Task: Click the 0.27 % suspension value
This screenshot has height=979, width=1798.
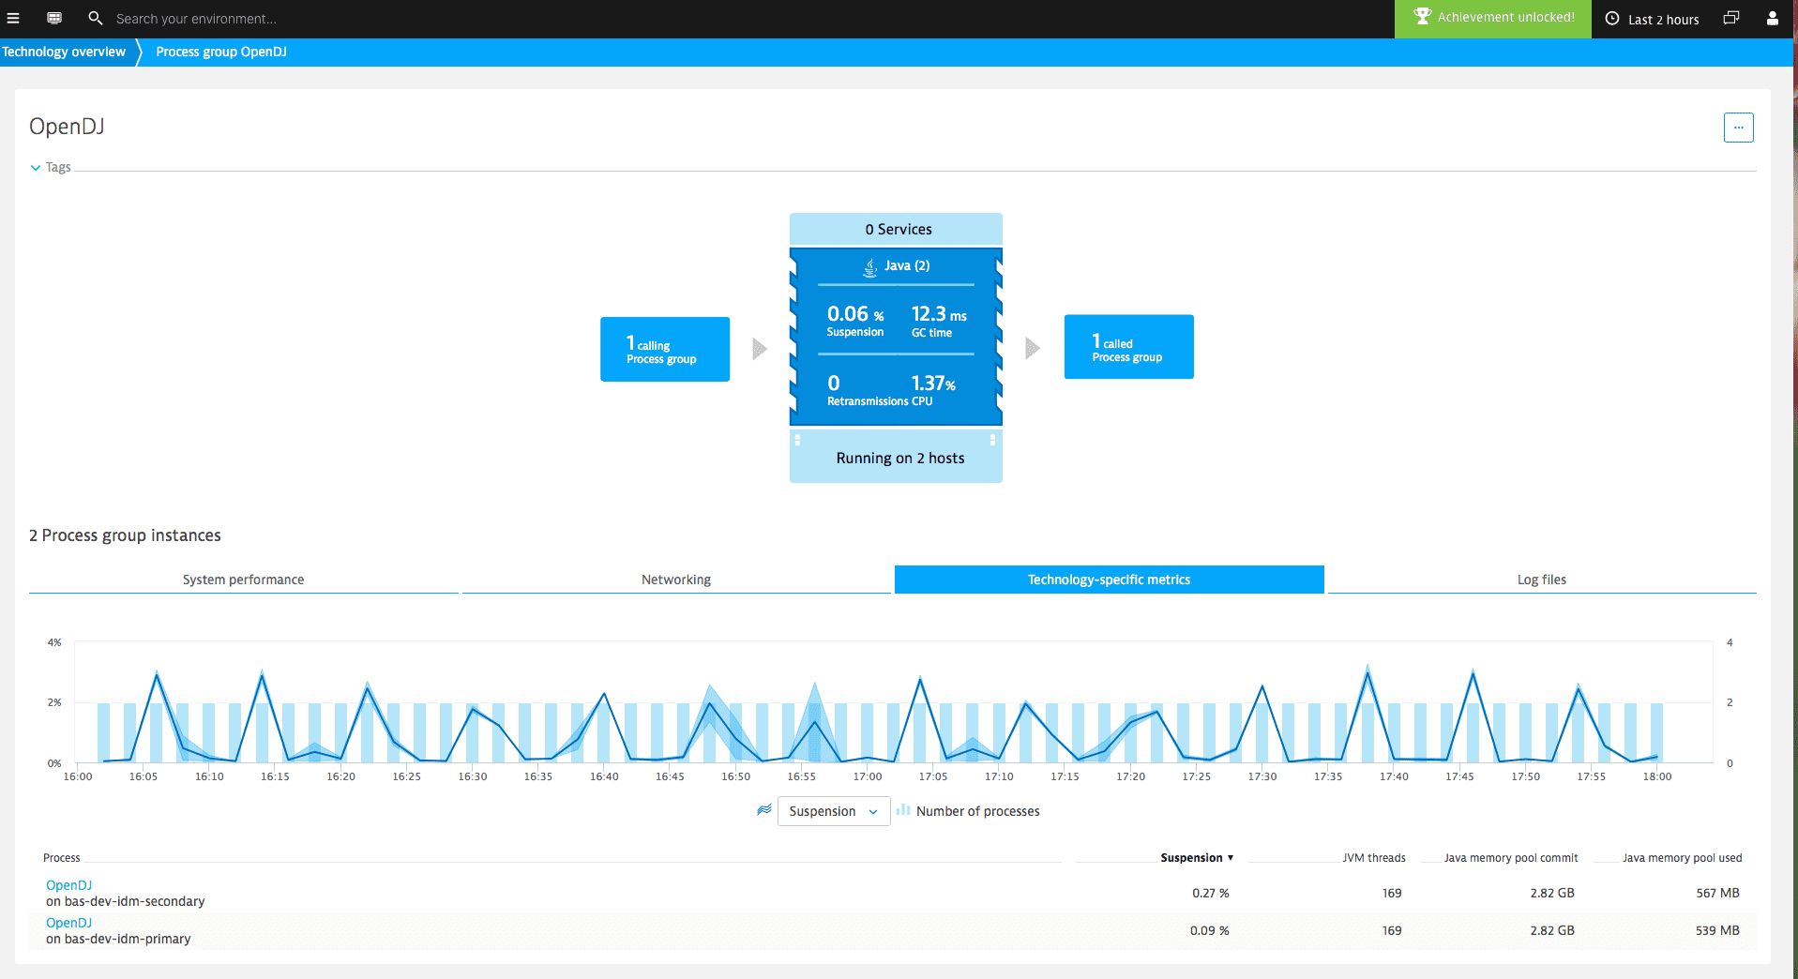Action: [x=1210, y=893]
